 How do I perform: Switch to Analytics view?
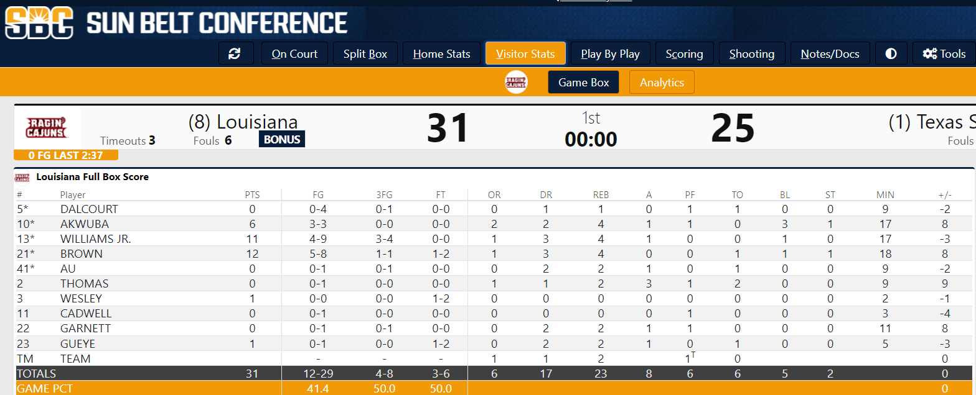coord(662,83)
